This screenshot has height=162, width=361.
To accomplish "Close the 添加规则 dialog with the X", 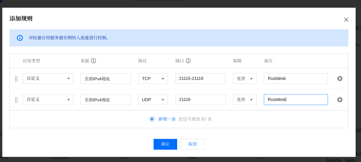I will [x=346, y=20].
